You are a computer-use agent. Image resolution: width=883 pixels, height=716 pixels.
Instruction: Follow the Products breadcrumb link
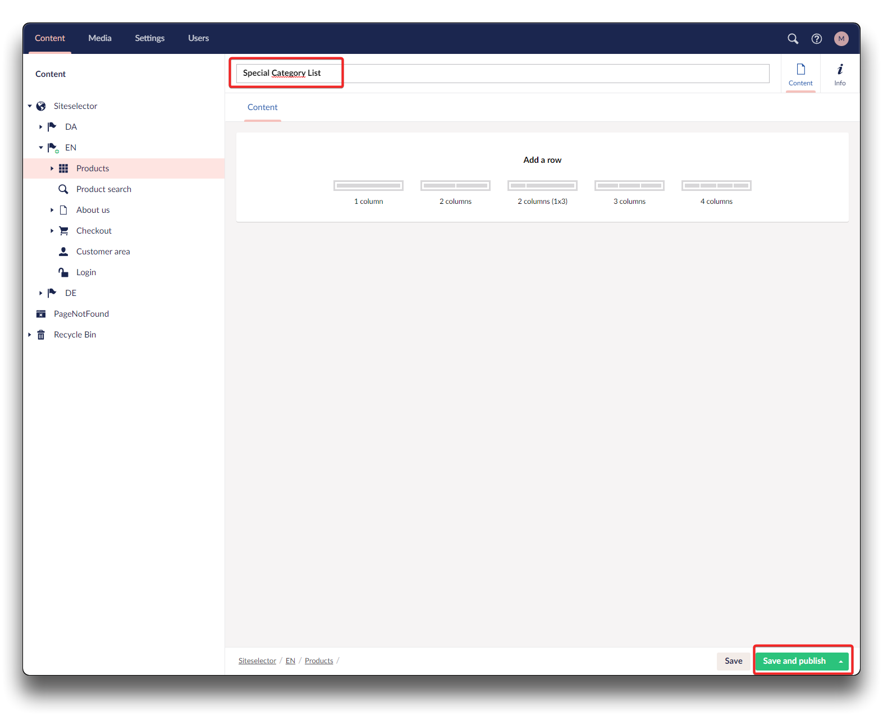(318, 661)
